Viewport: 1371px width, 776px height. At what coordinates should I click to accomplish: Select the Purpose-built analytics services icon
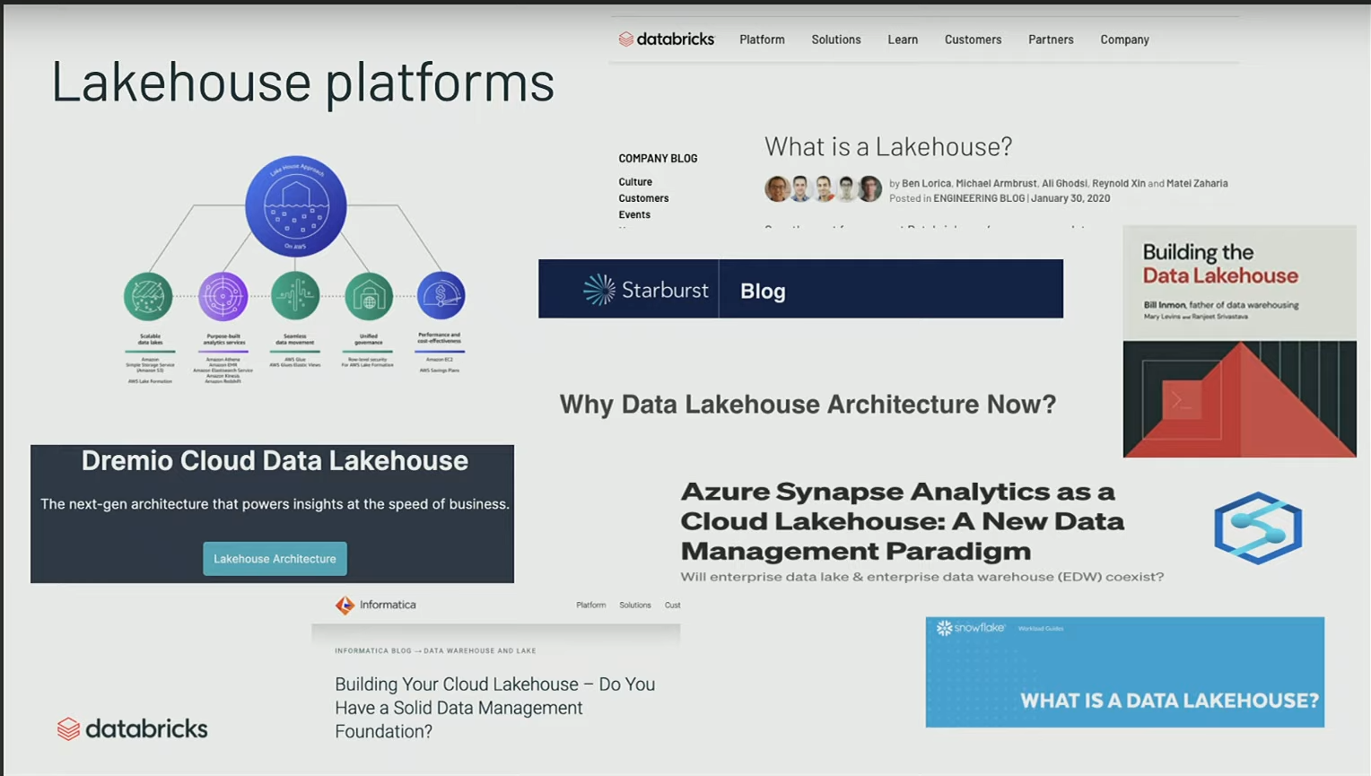click(x=223, y=296)
